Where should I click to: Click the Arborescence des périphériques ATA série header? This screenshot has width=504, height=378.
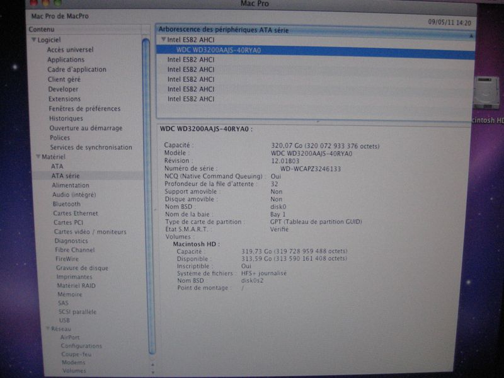[x=224, y=30]
